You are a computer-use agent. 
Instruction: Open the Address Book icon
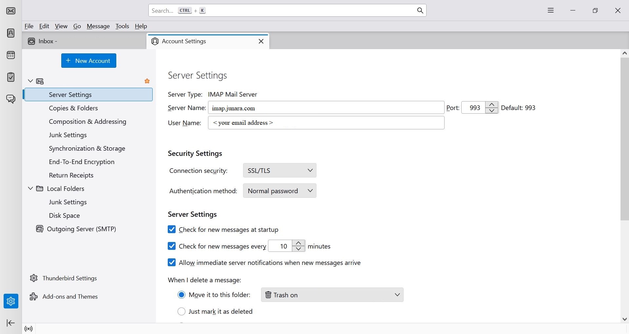[11, 33]
